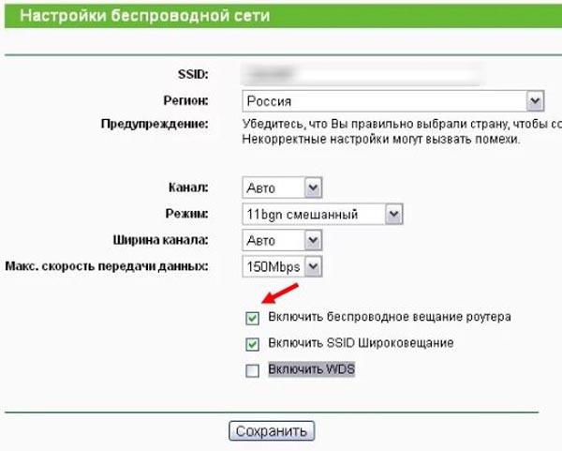Click the Канал: label

coord(188,188)
